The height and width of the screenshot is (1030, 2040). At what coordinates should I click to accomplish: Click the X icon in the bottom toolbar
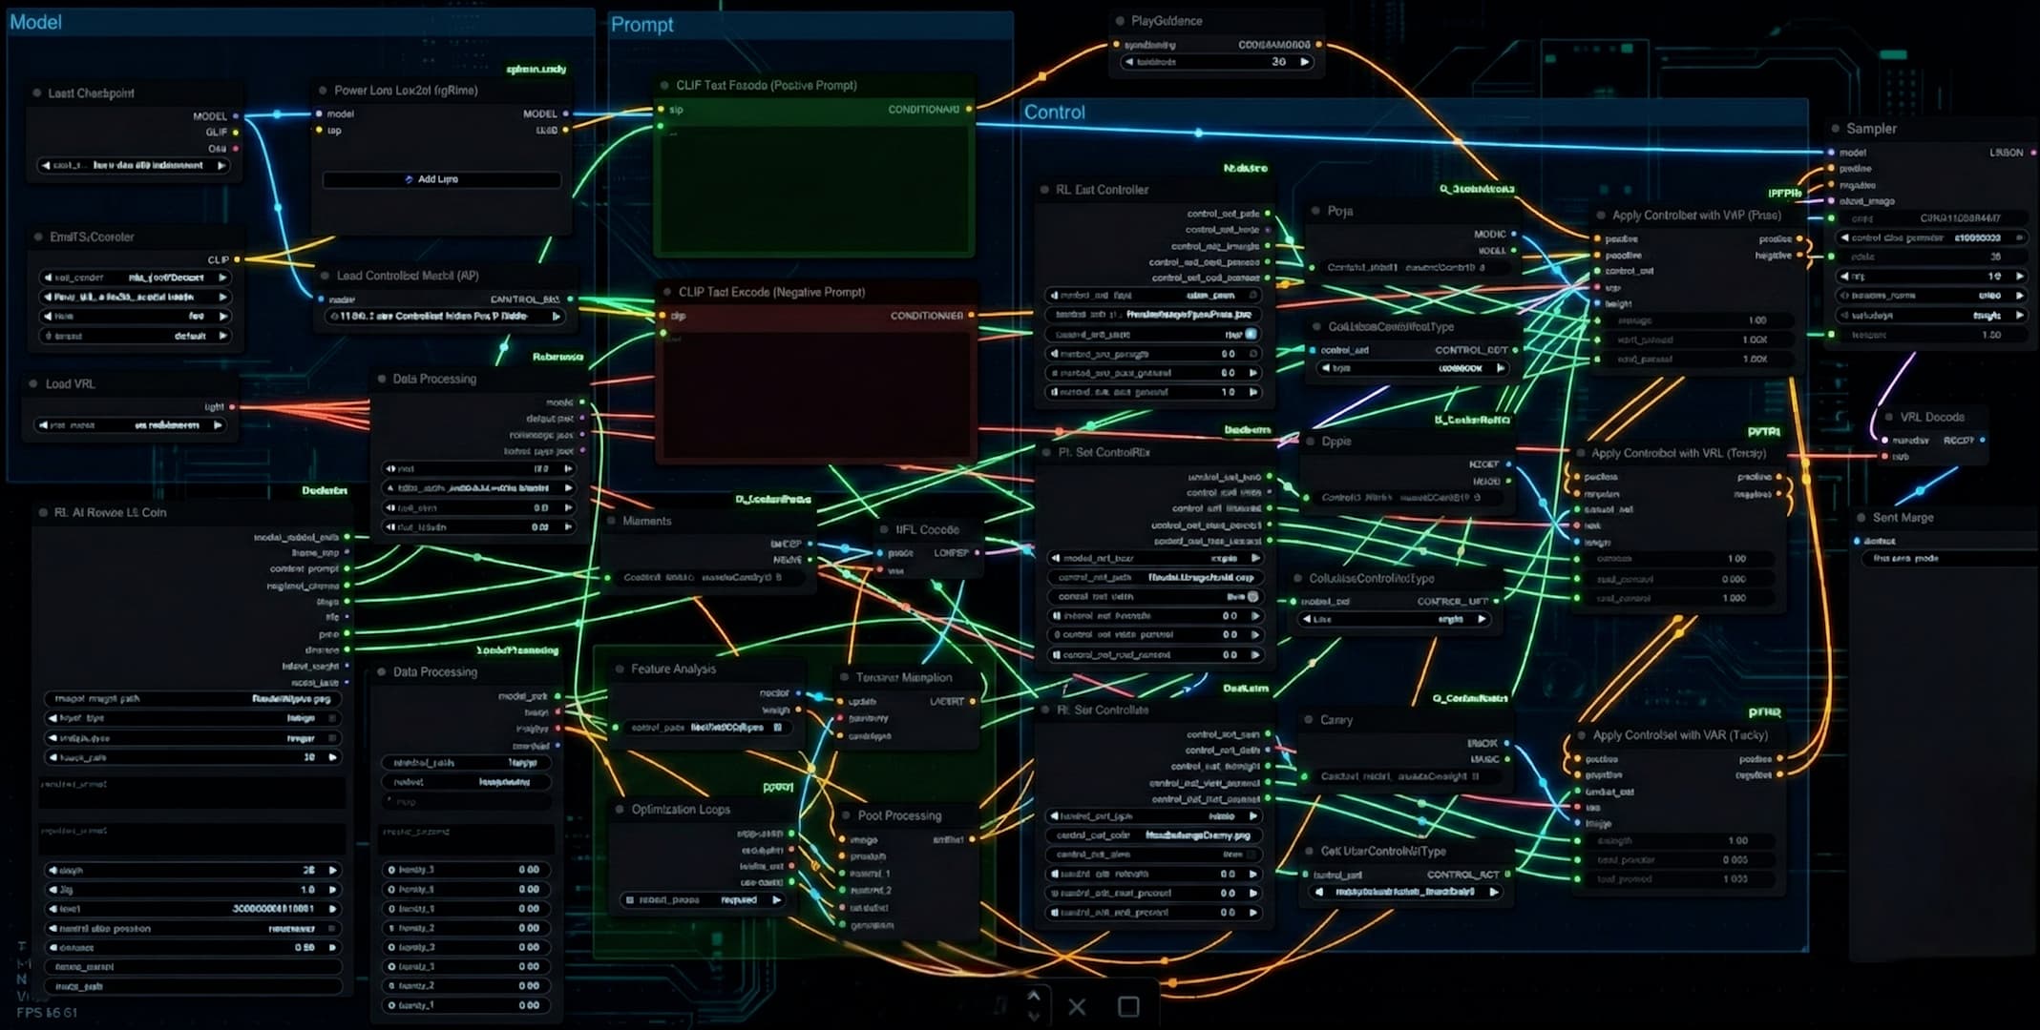click(x=1077, y=1007)
